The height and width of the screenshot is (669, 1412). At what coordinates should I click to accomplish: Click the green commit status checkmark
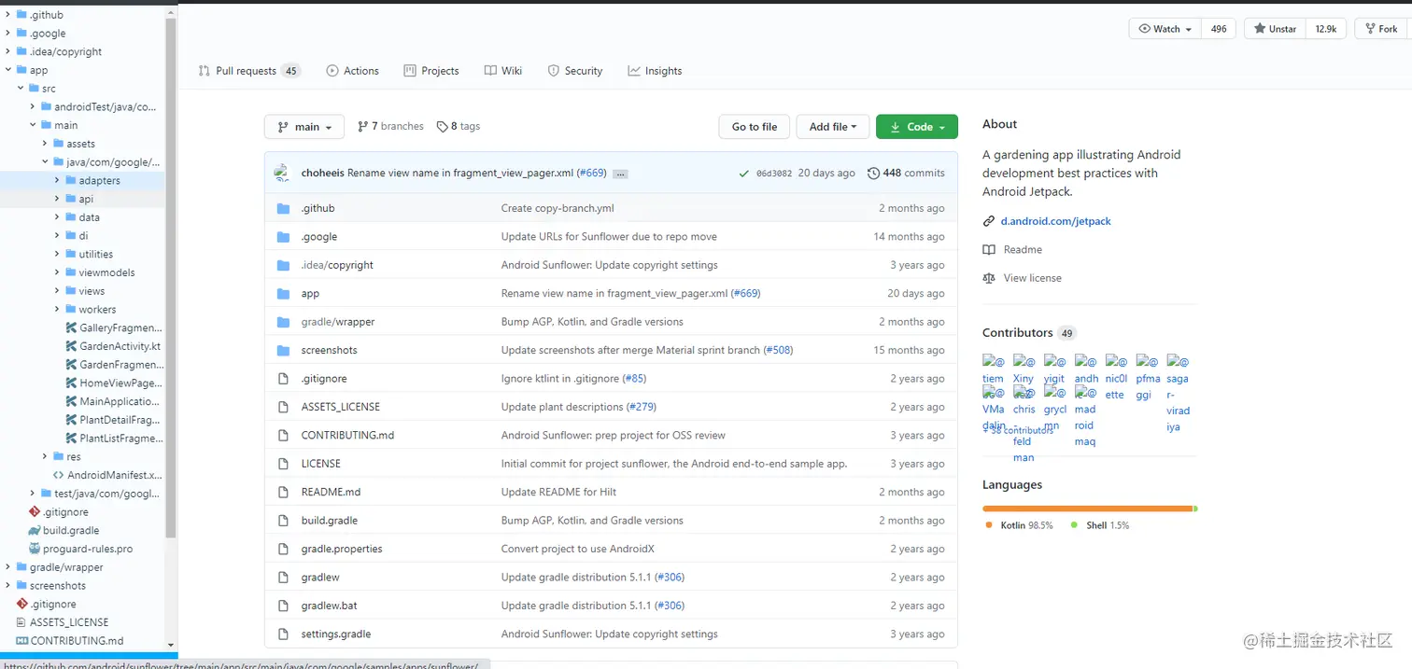pos(743,174)
